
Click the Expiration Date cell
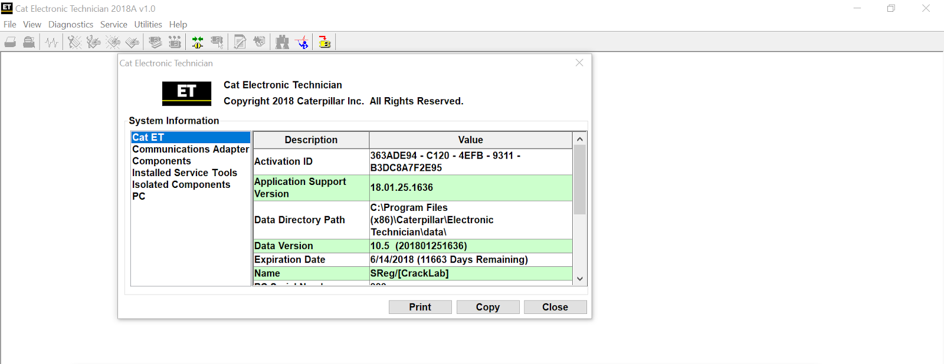tap(311, 260)
